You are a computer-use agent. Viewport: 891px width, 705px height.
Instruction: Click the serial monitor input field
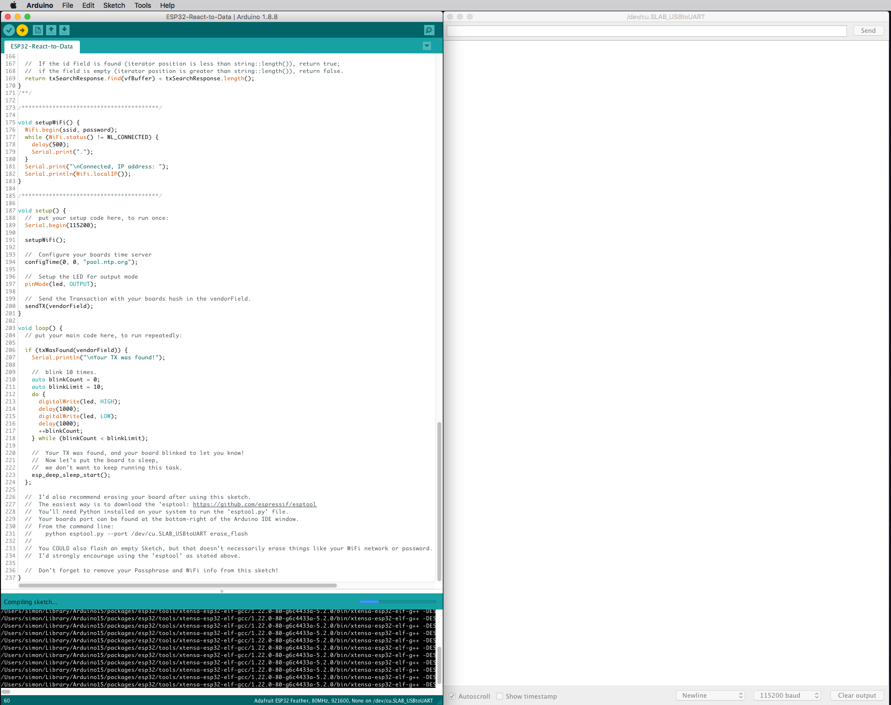pos(647,31)
